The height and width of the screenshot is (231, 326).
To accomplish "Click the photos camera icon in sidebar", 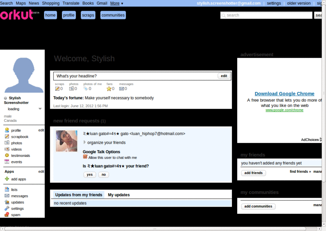I will pyautogui.click(x=7, y=143).
